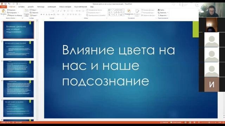Open the Section (Раздел) dropdown
This screenshot has width=225, height=126.
(34, 15)
